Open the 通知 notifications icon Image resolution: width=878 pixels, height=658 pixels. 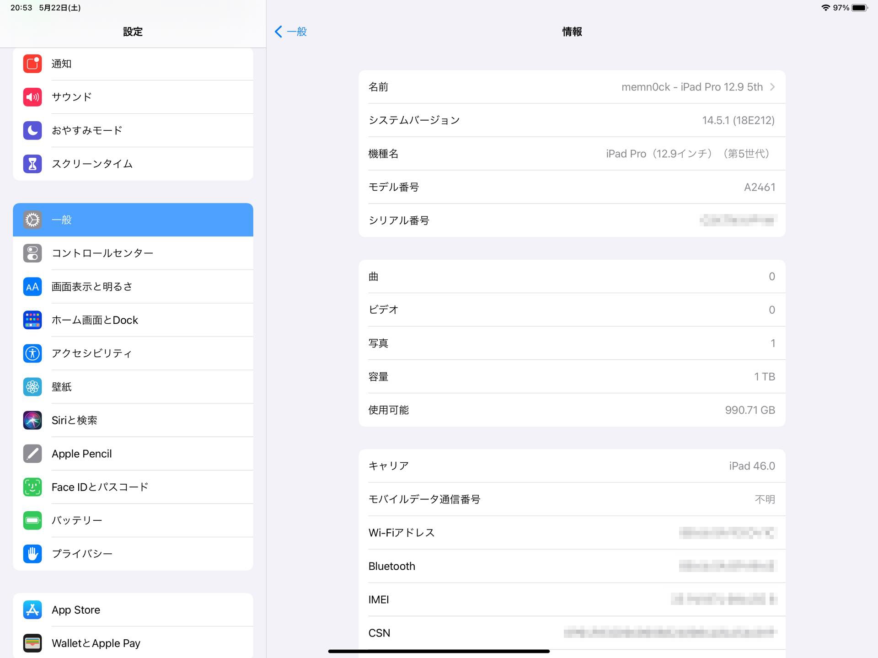tap(32, 64)
